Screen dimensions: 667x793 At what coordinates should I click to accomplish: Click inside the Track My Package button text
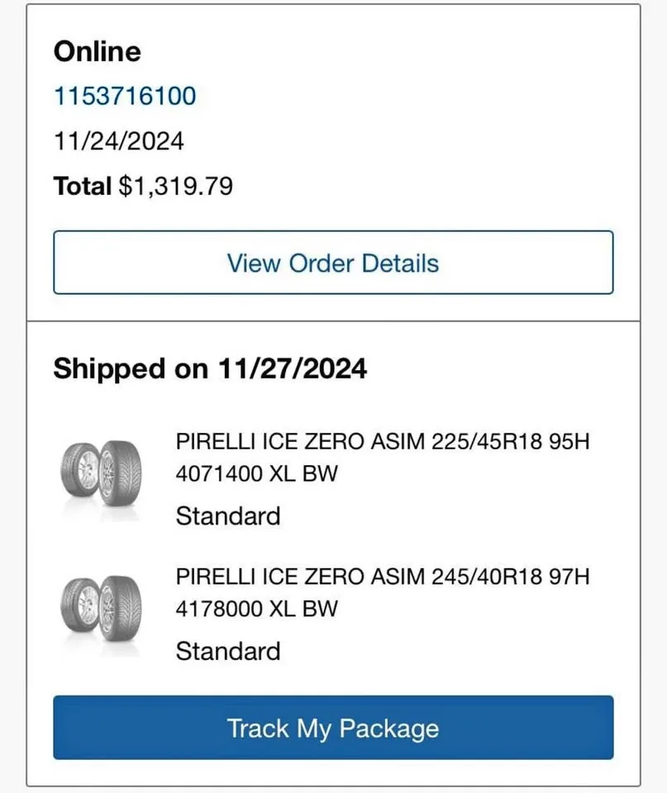pos(332,728)
